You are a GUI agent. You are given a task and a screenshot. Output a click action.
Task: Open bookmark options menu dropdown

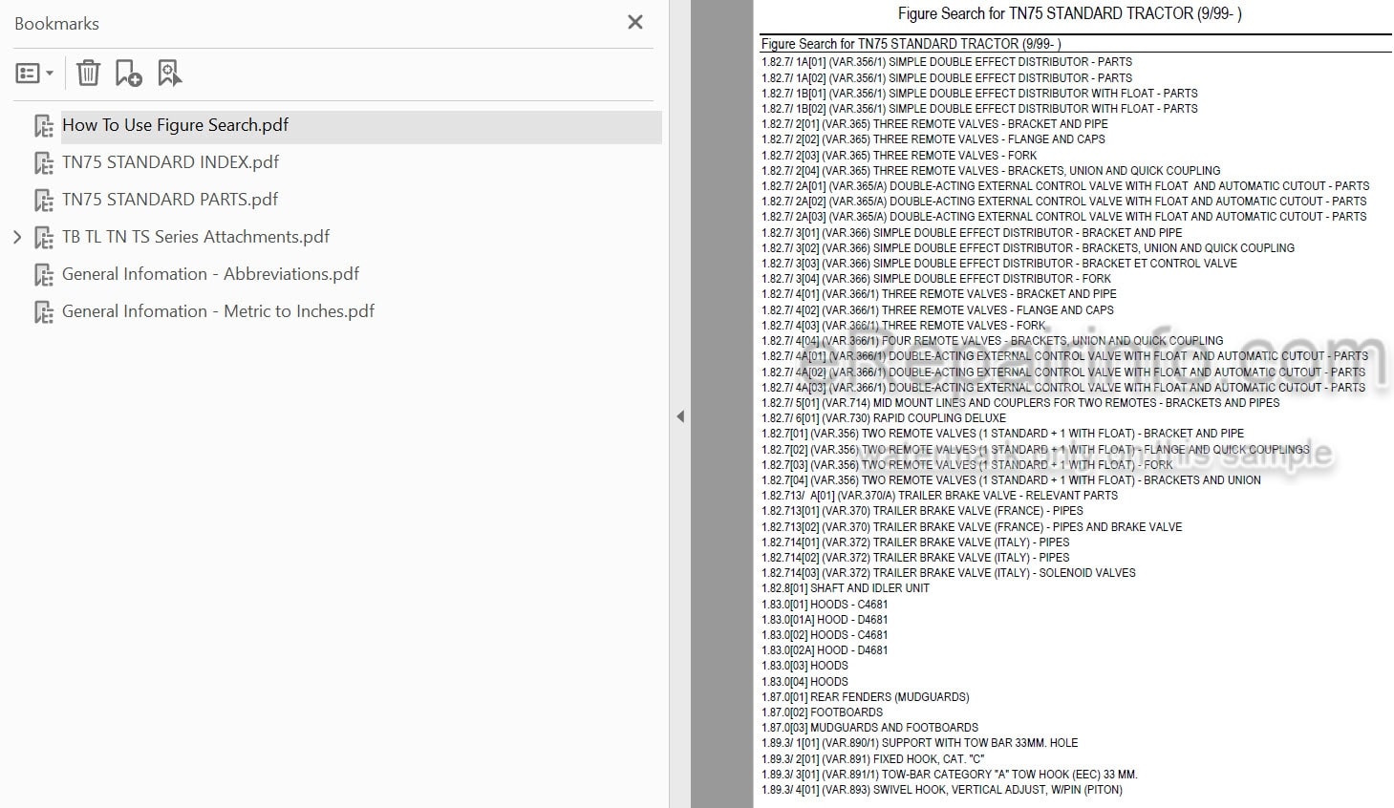tap(34, 73)
